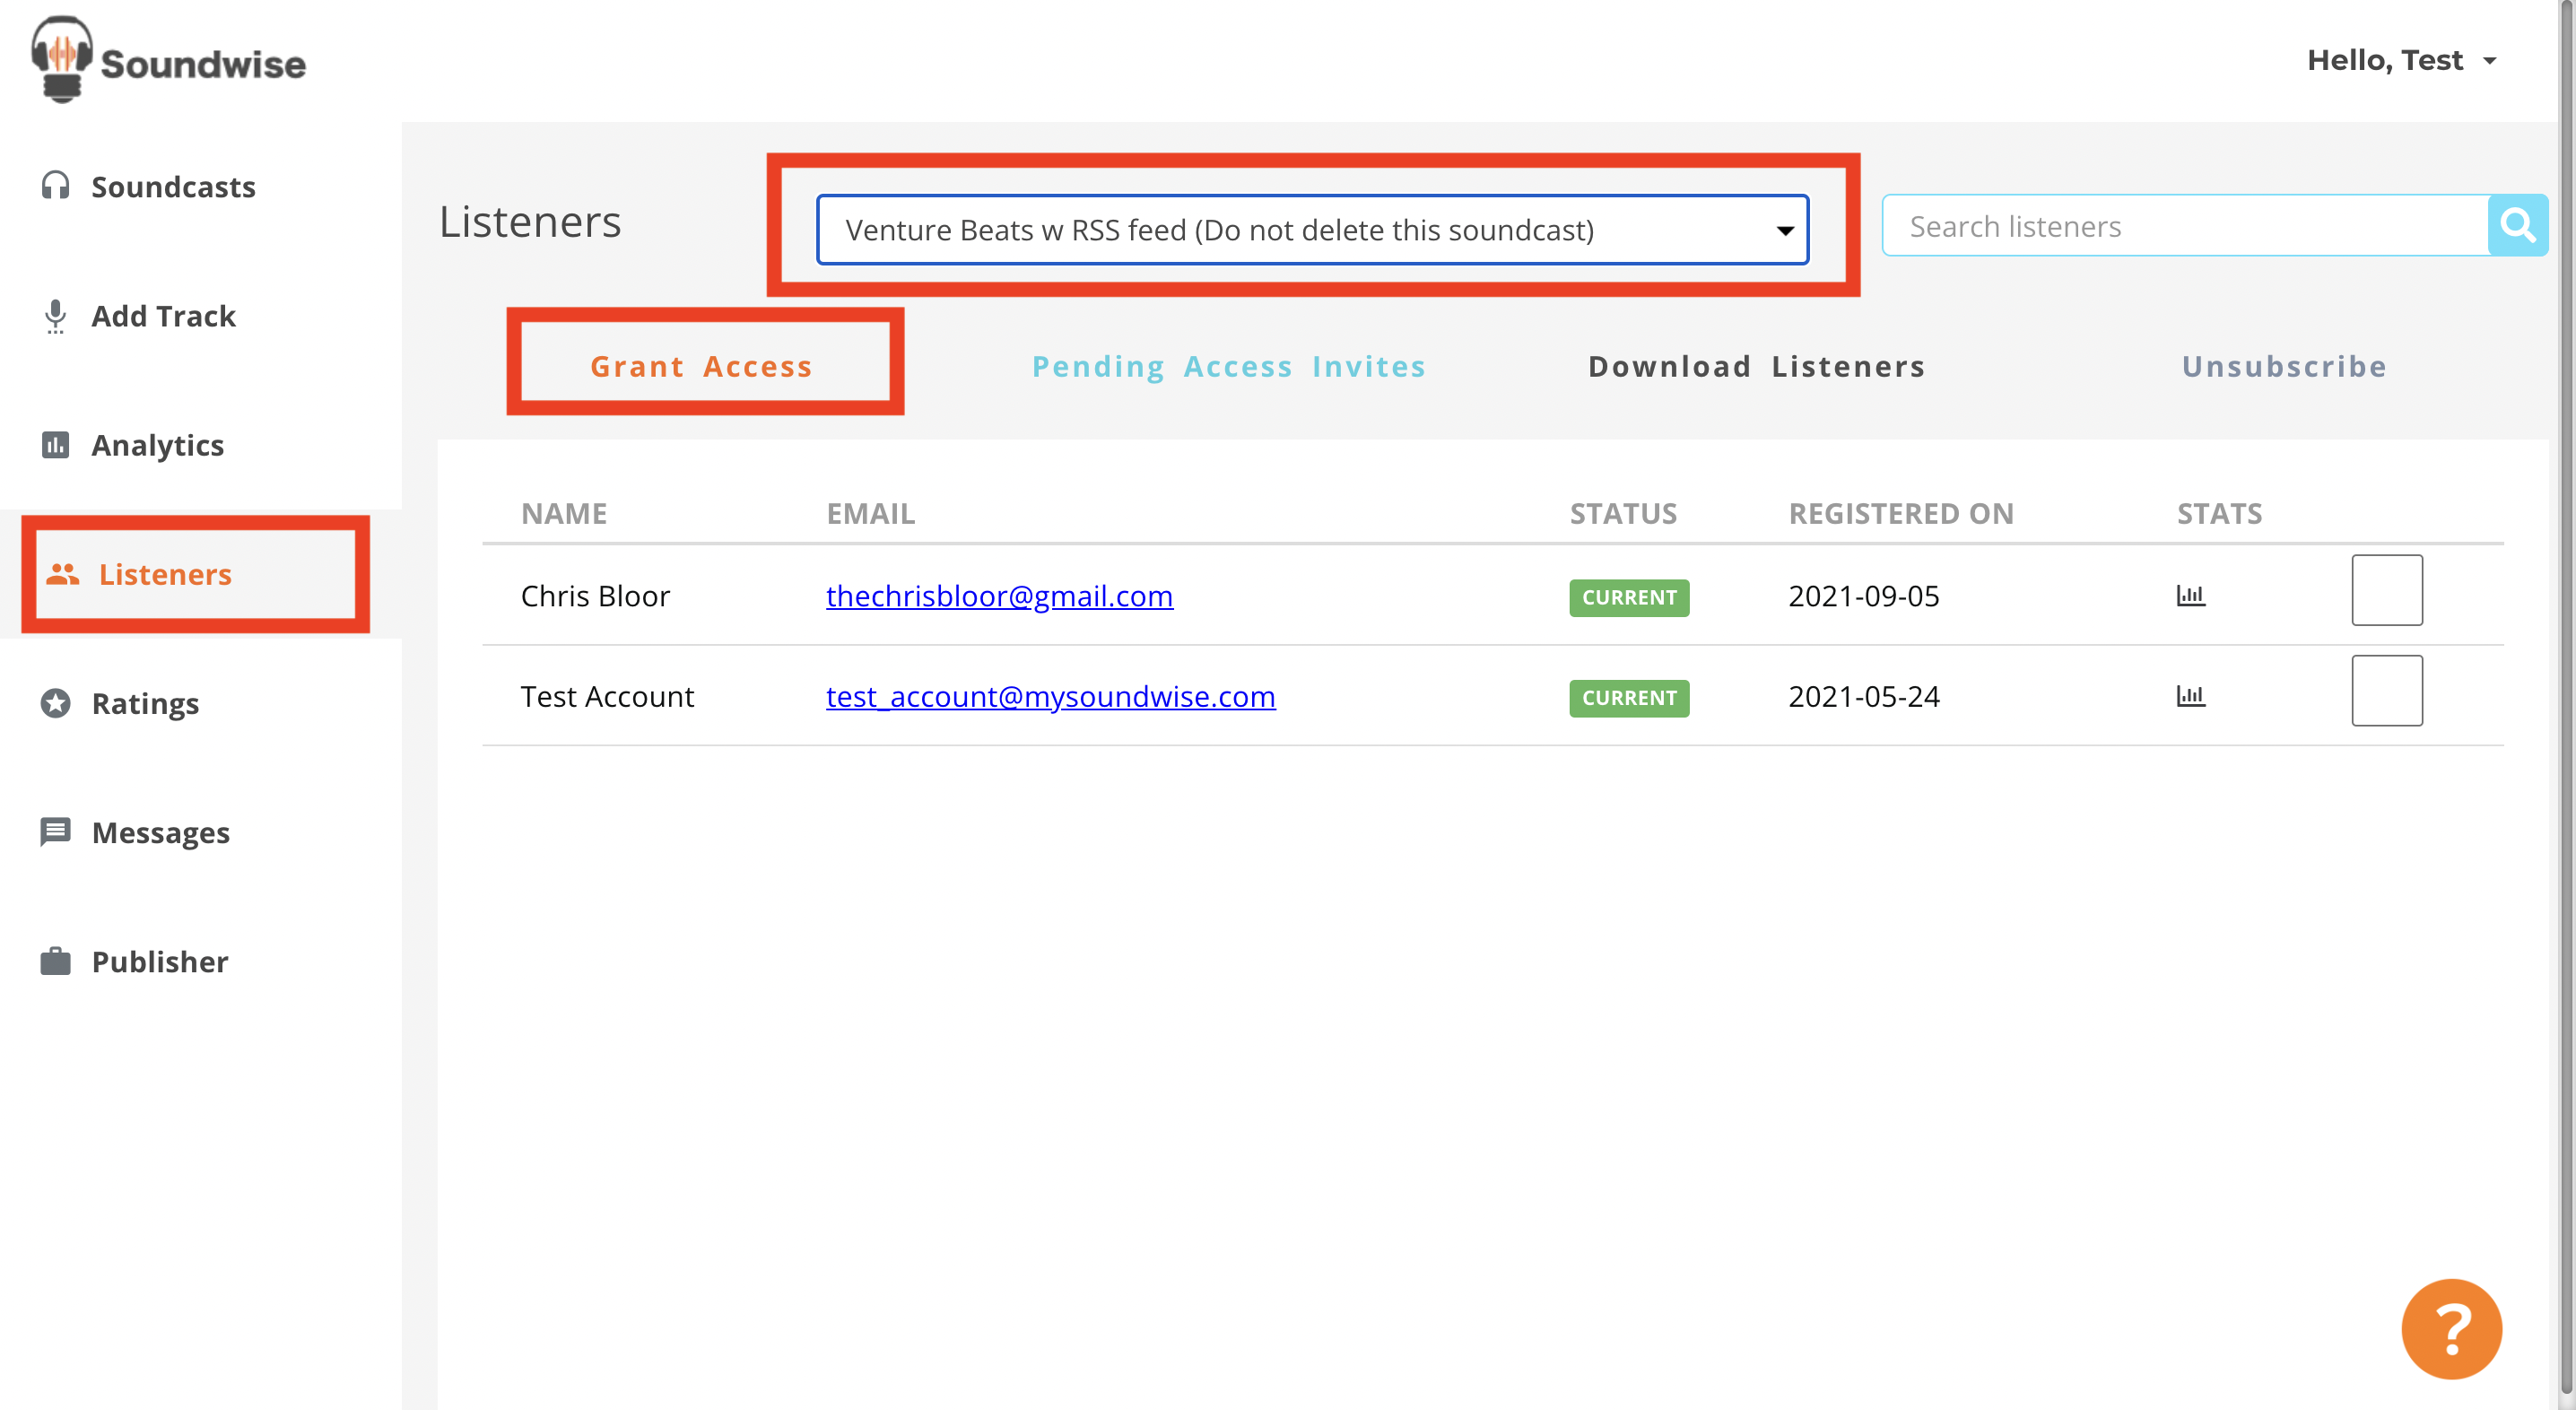Click the Soundcasts headphones icon

pos(55,186)
